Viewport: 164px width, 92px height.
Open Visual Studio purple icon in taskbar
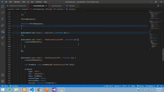coord(54,90)
